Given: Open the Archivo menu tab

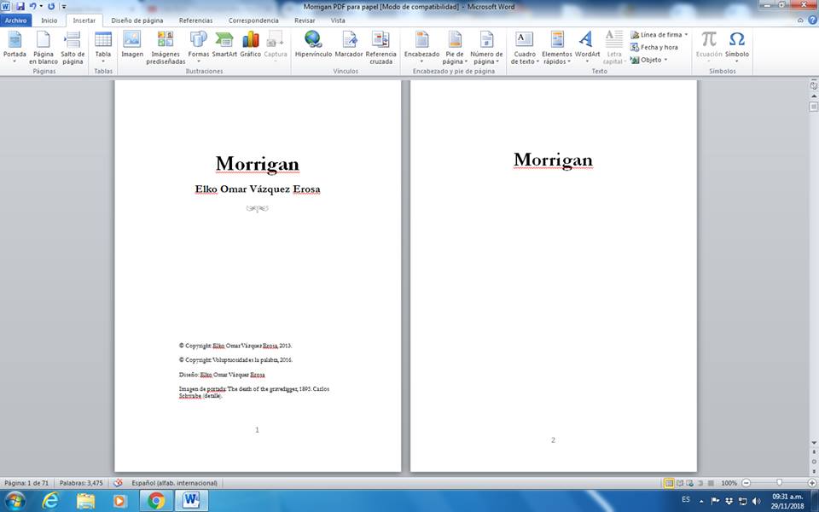Looking at the screenshot, I should click(17, 20).
